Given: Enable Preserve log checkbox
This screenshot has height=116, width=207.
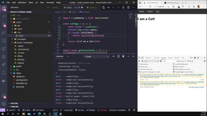Looking at the screenshot, I should pos(139,67).
